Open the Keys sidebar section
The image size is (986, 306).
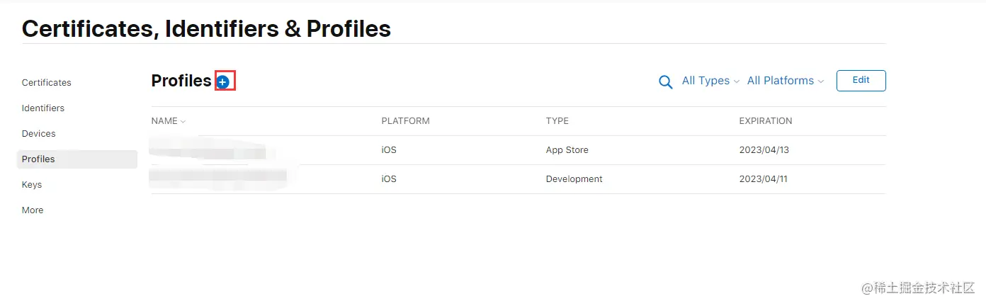coord(32,185)
